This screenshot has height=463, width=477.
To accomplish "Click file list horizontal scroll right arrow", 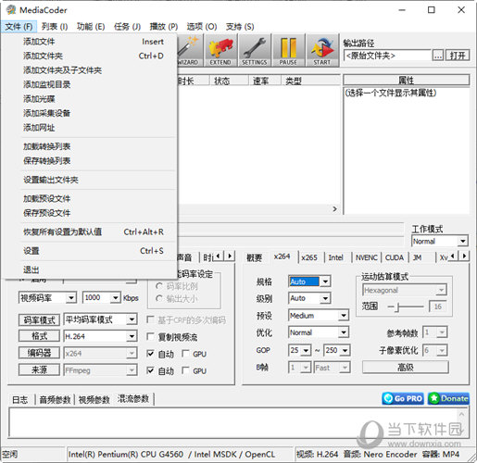I will pos(334,209).
